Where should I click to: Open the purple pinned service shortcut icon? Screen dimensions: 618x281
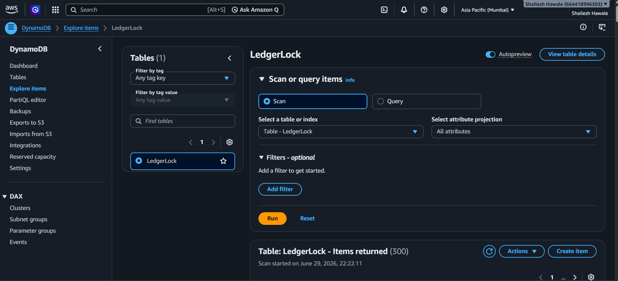[x=35, y=10]
